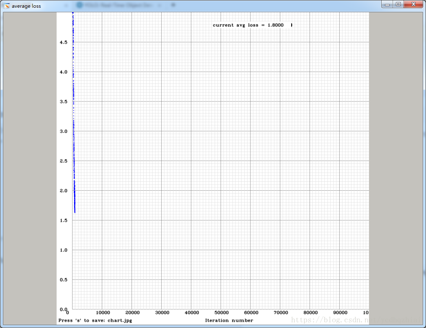Click the 30000 x-axis label
Viewport: 426px width, 328px height.
[162, 313]
